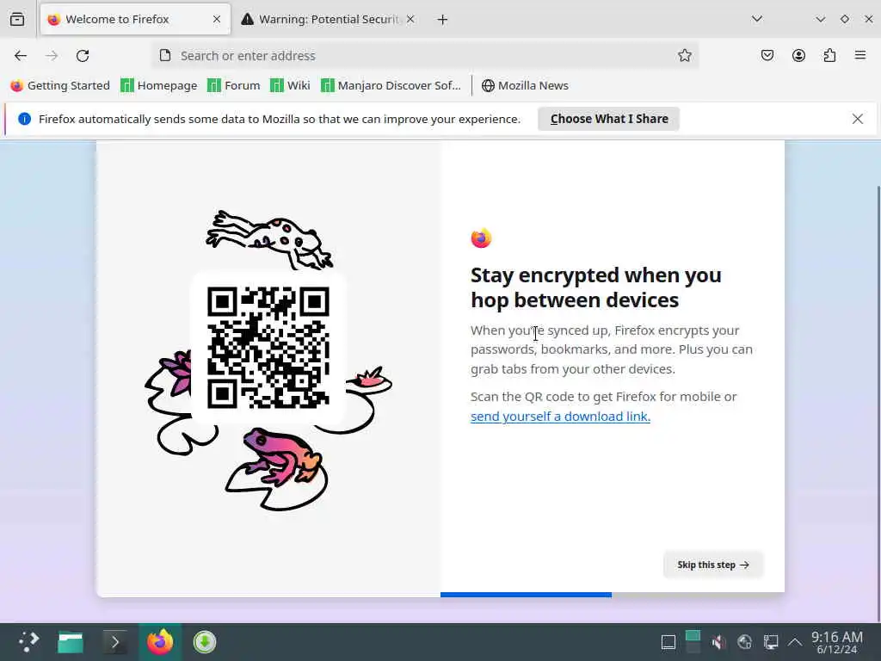Viewport: 881px width, 661px height.
Task: Switch to Warning: Potential Security tab
Action: point(328,19)
